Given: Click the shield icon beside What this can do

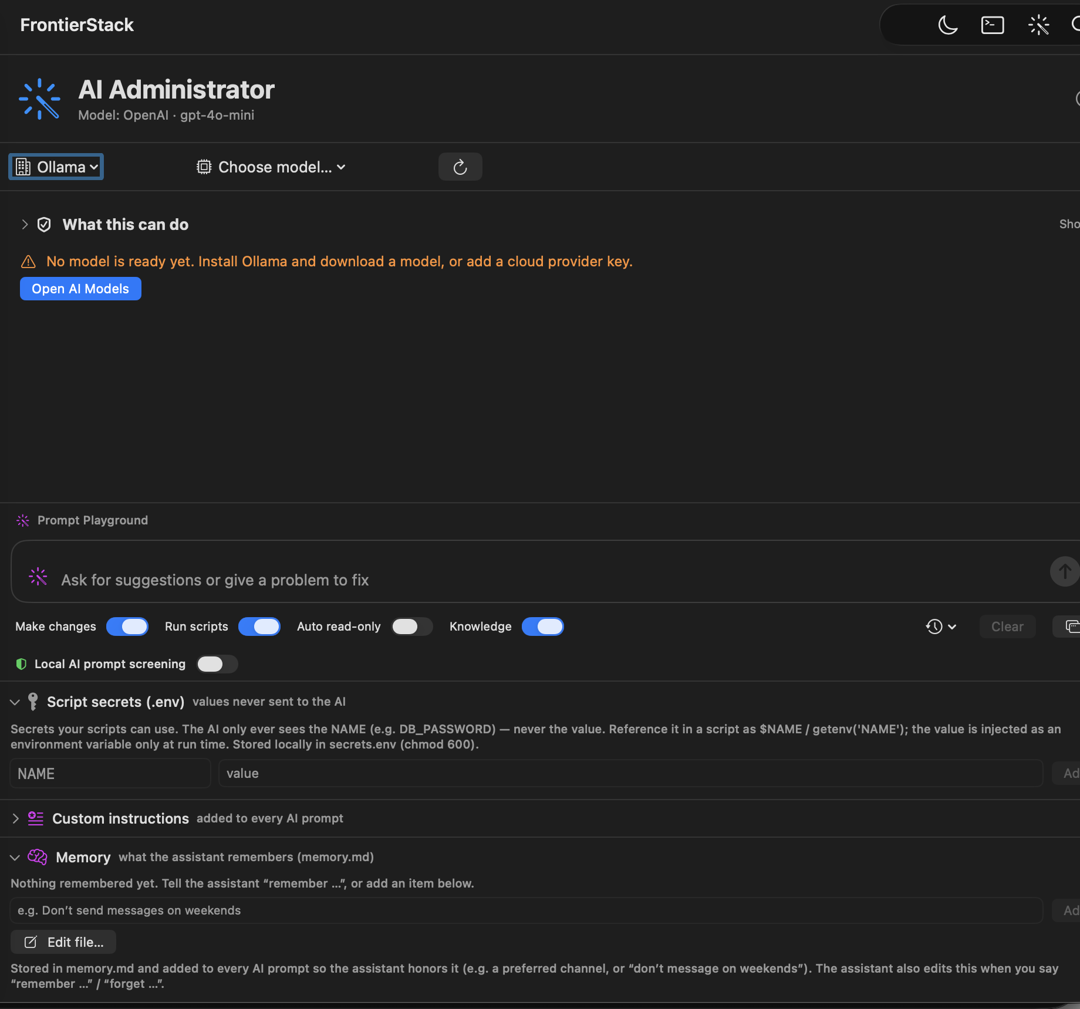Looking at the screenshot, I should (44, 225).
